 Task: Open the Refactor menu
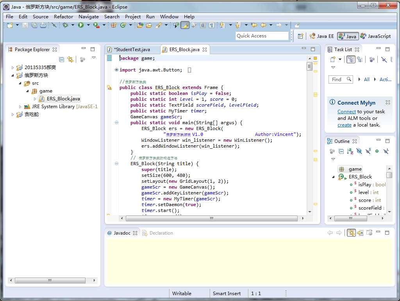(63, 16)
